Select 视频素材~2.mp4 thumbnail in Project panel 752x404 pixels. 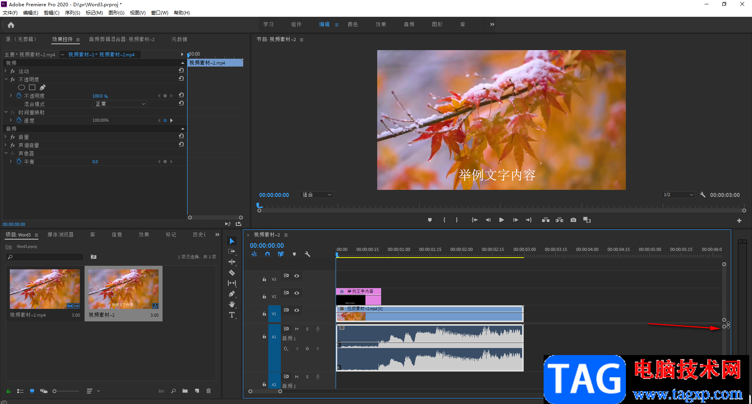pos(45,289)
